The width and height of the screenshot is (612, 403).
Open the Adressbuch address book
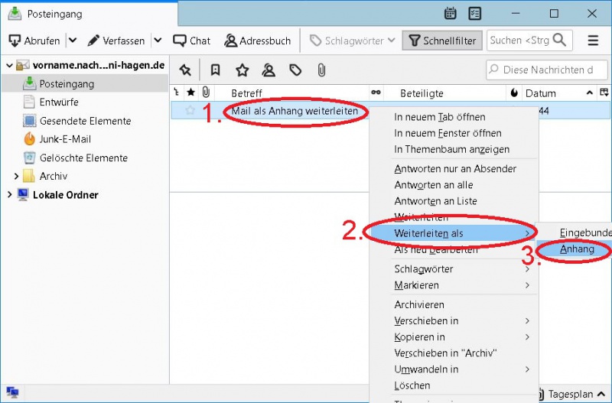click(258, 41)
